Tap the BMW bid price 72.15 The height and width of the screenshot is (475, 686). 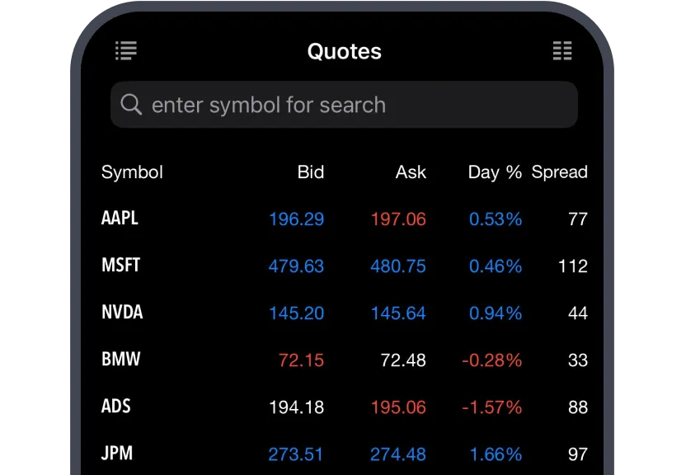(x=301, y=360)
